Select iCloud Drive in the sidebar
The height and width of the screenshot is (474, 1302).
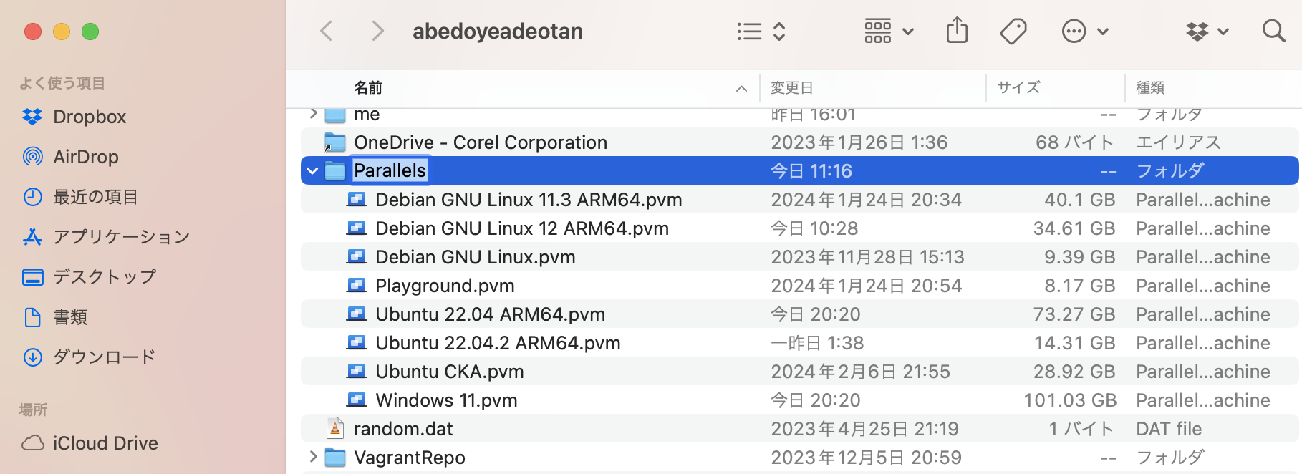pos(105,443)
